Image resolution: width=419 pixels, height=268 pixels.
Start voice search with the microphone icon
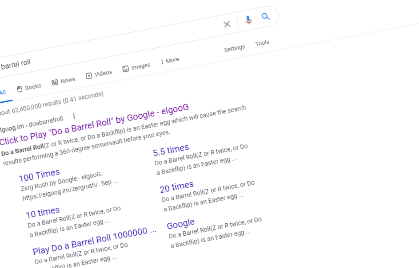248,20
